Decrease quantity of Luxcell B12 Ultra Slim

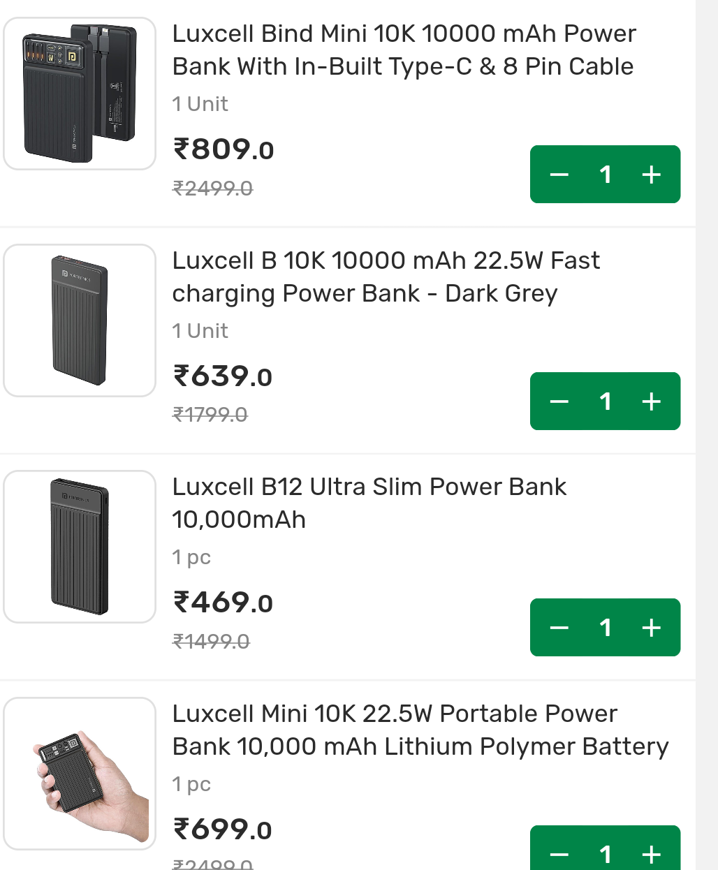pos(559,627)
